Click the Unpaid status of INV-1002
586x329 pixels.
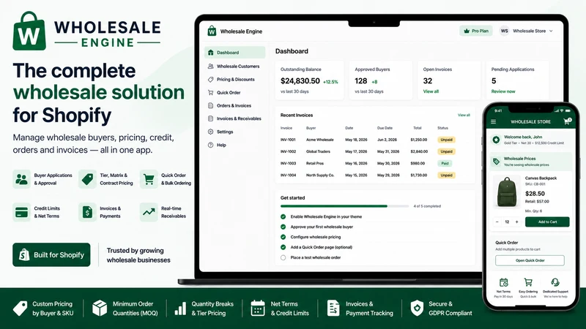click(446, 151)
